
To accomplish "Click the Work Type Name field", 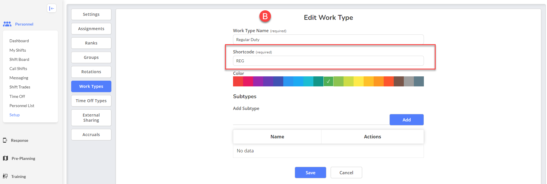I will [328, 40].
